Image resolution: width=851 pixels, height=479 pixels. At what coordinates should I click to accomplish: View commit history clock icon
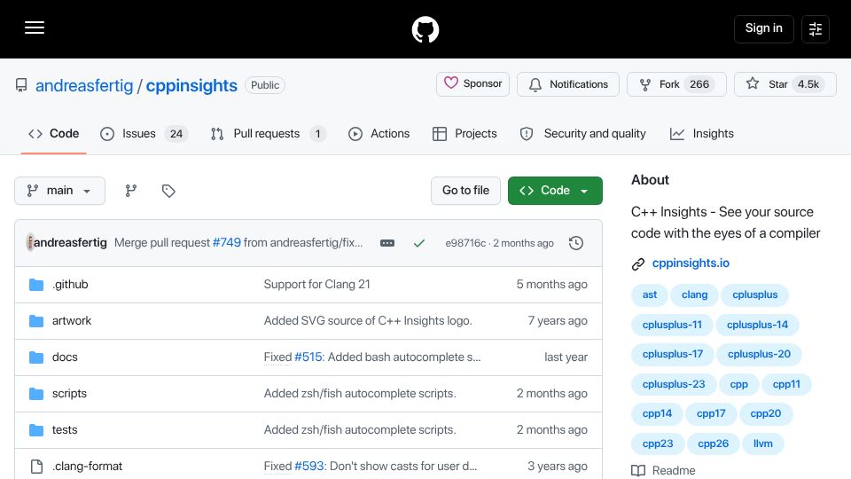[x=576, y=243]
